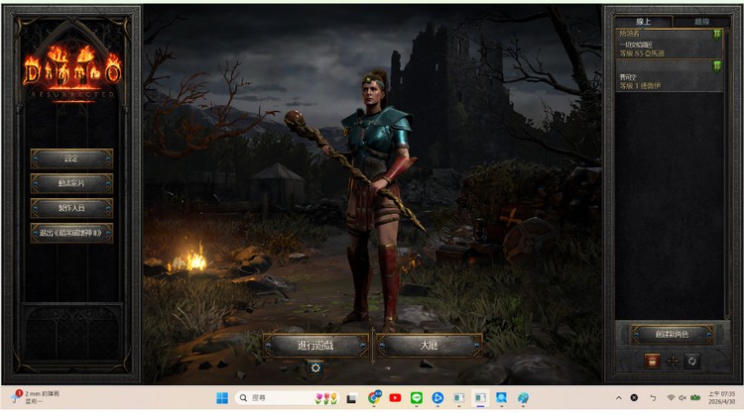The width and height of the screenshot is (744, 418).
Task: Click the green ladder badge on the level 85 Amazon row
Action: coord(716,34)
